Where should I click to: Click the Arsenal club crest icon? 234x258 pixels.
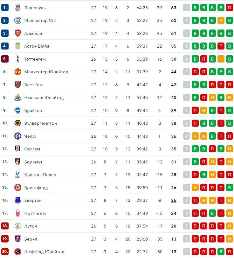[x=17, y=33]
